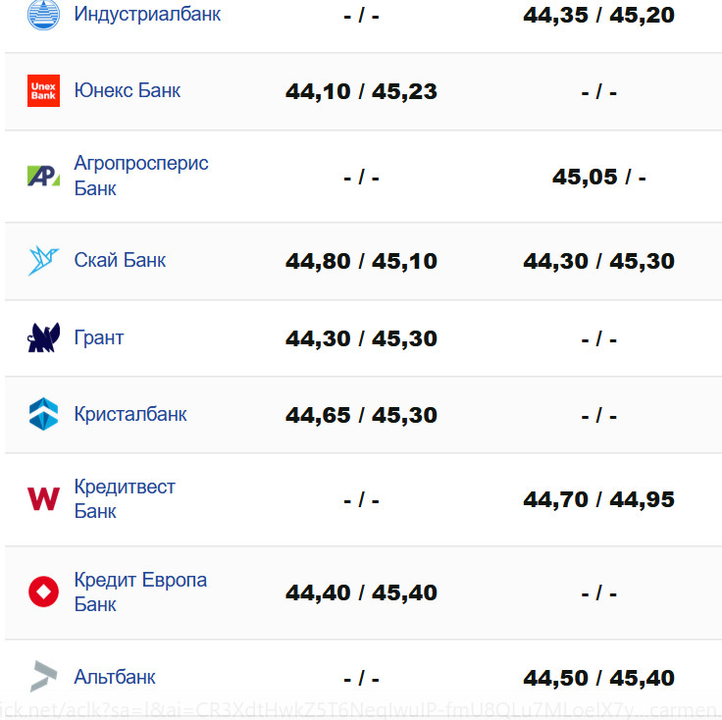Open the Скай Банк page link
Image resolution: width=722 pixels, height=720 pixels.
(x=120, y=261)
